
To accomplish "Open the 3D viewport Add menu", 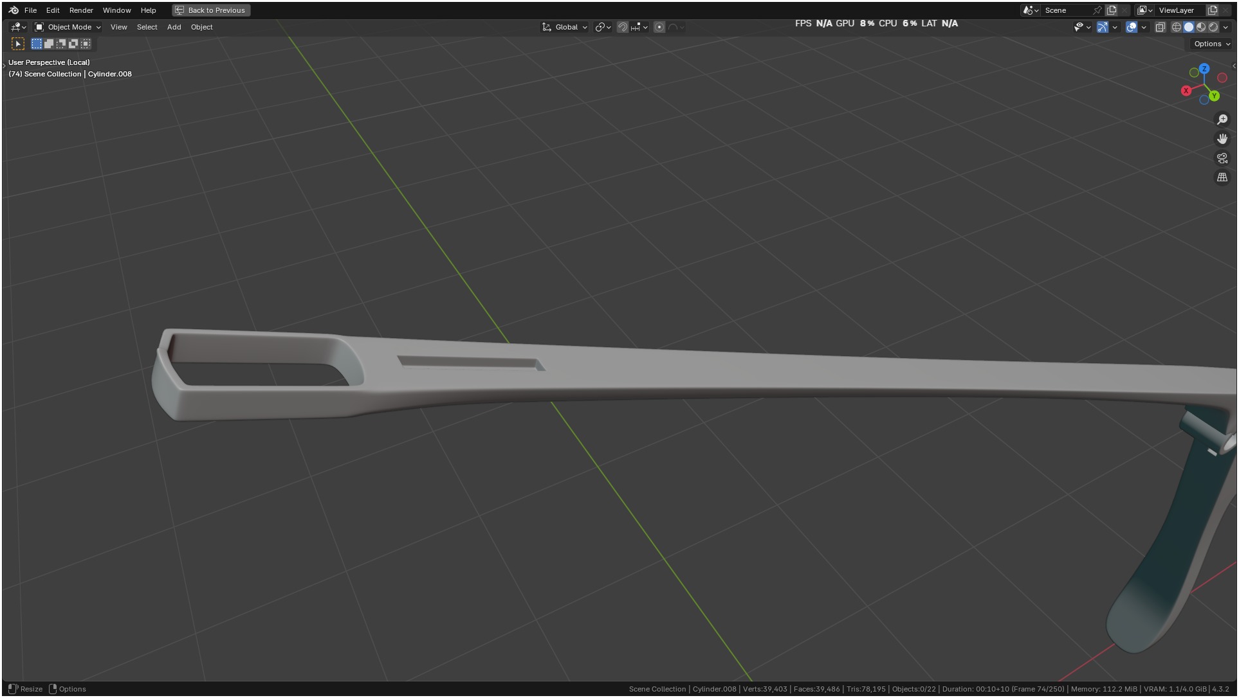I will [x=174, y=27].
